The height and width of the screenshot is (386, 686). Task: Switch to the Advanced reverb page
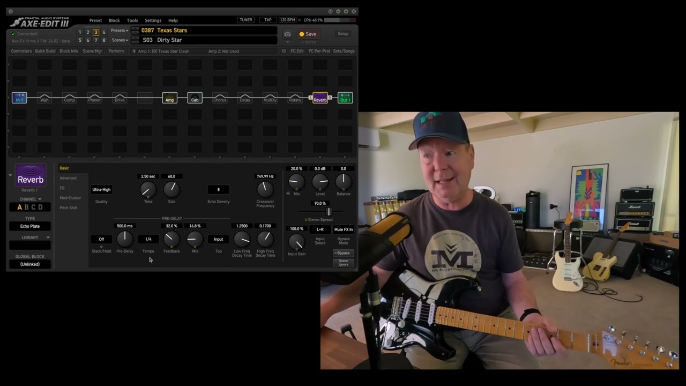[x=68, y=178]
